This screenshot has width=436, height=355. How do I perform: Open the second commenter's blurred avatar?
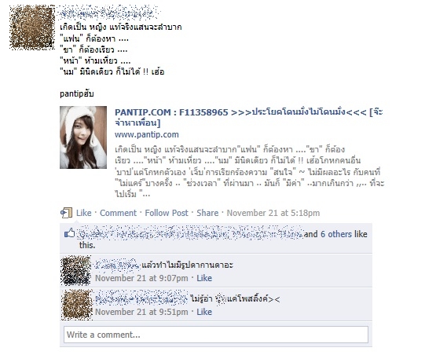pos(77,305)
